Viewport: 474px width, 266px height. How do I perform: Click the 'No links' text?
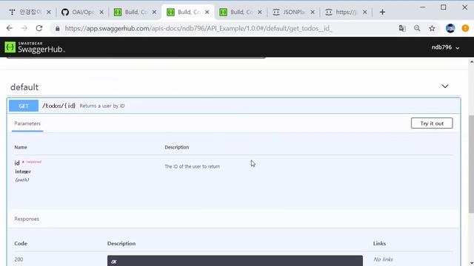tap(383, 259)
